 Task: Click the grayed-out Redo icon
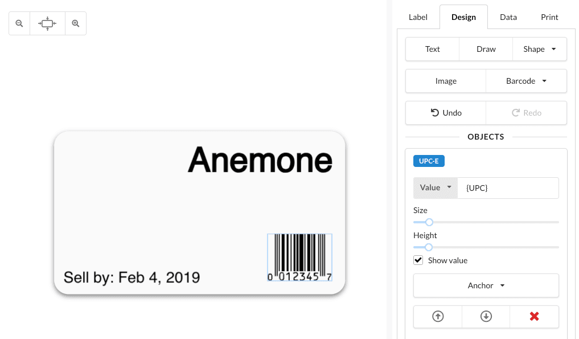[x=526, y=112]
